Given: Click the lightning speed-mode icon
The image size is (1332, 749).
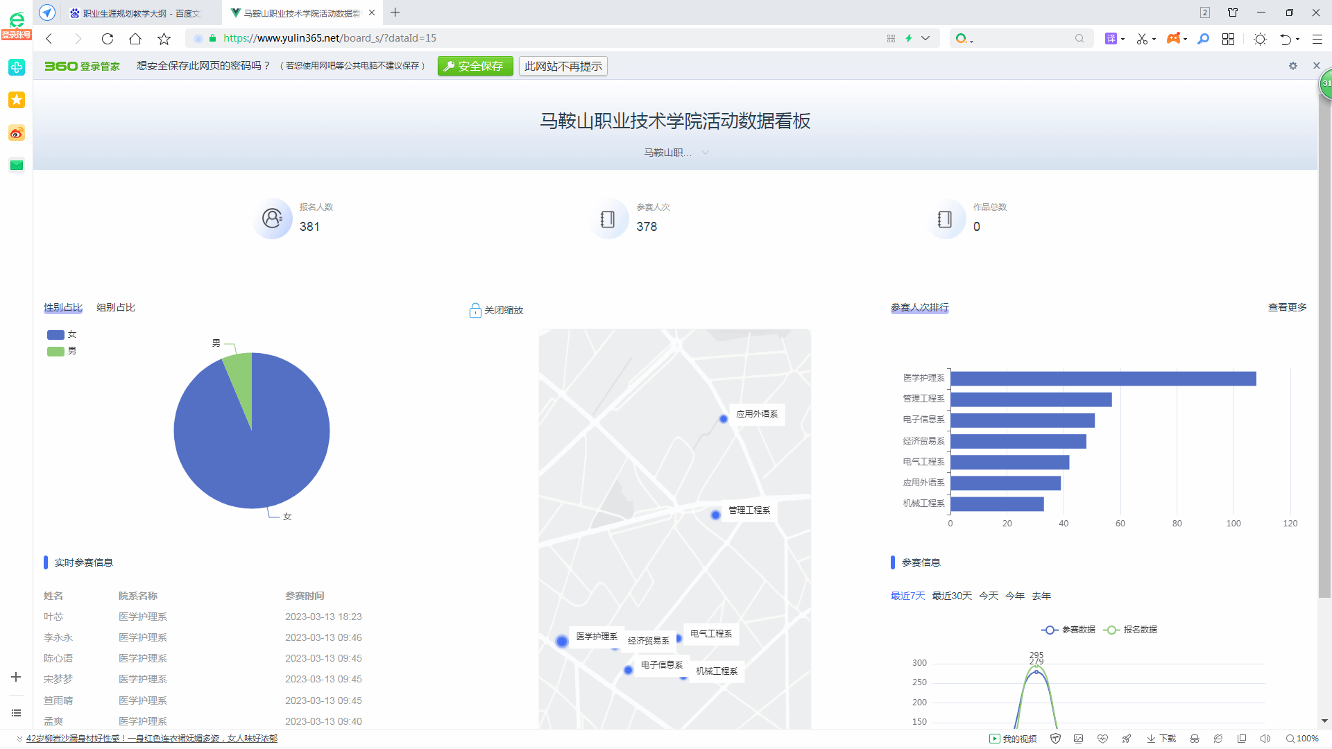Looking at the screenshot, I should tap(908, 39).
